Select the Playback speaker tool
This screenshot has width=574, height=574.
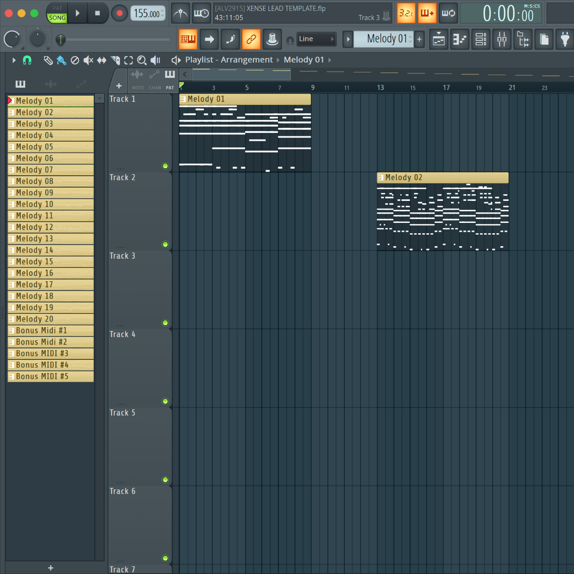tap(156, 60)
